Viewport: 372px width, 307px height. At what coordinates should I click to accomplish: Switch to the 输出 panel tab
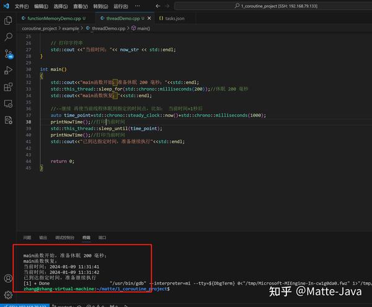(43, 238)
